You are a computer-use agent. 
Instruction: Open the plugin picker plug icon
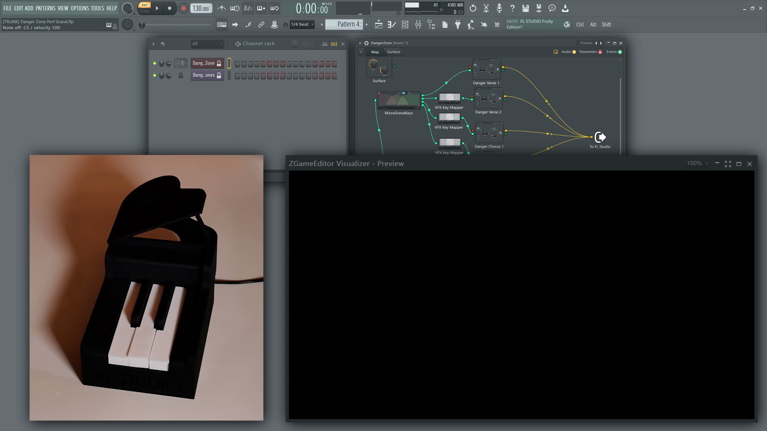point(458,25)
